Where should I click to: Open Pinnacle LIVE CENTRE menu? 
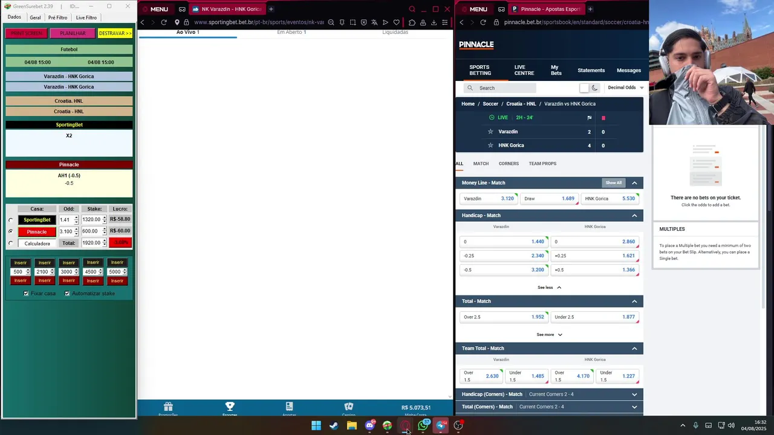tap(524, 71)
